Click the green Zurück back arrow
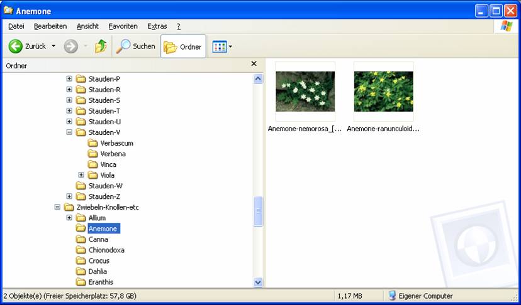Screen dimensions: 521x305 click(x=16, y=46)
